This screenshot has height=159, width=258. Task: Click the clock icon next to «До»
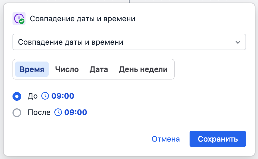[x=45, y=96]
